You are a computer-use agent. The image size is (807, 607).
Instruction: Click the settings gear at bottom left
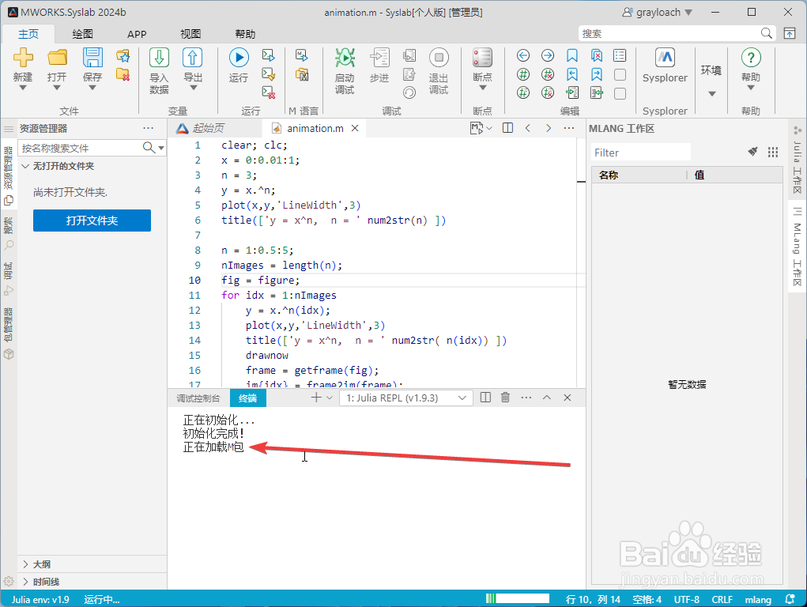coord(9,581)
